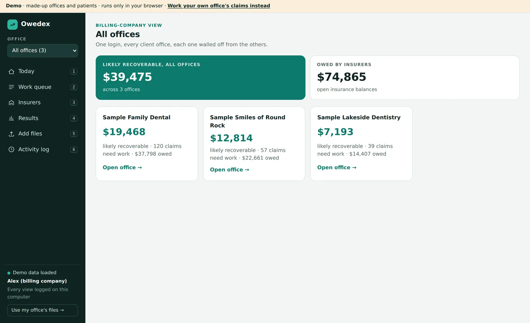
Task: Click the Owed by insurers card
Action: [x=415, y=78]
